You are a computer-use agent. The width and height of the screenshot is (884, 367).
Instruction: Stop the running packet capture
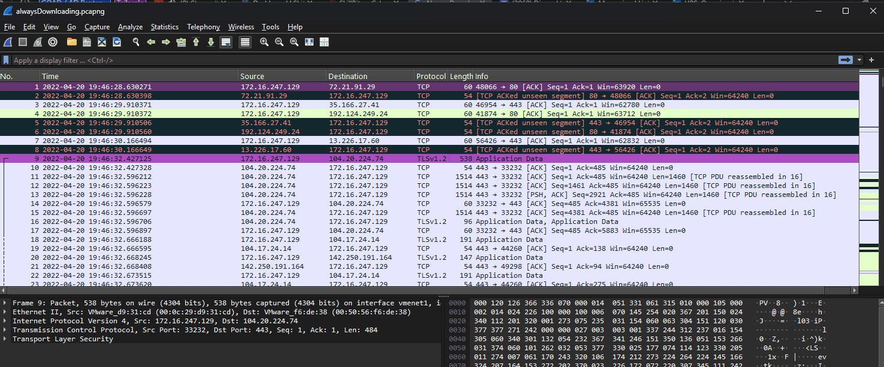(x=23, y=42)
